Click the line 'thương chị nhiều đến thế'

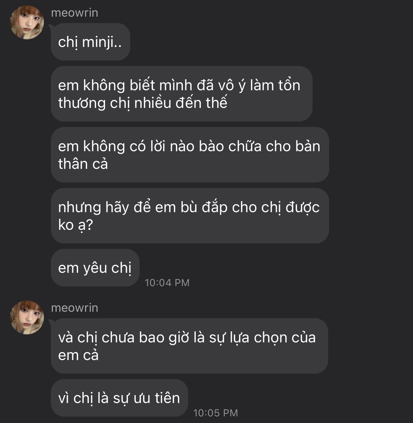pyautogui.click(x=143, y=103)
